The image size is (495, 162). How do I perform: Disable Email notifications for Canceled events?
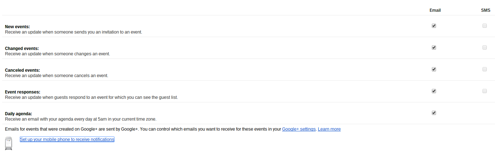434,69
